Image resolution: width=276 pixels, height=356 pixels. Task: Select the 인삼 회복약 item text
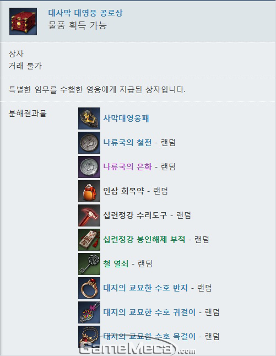(x=123, y=191)
